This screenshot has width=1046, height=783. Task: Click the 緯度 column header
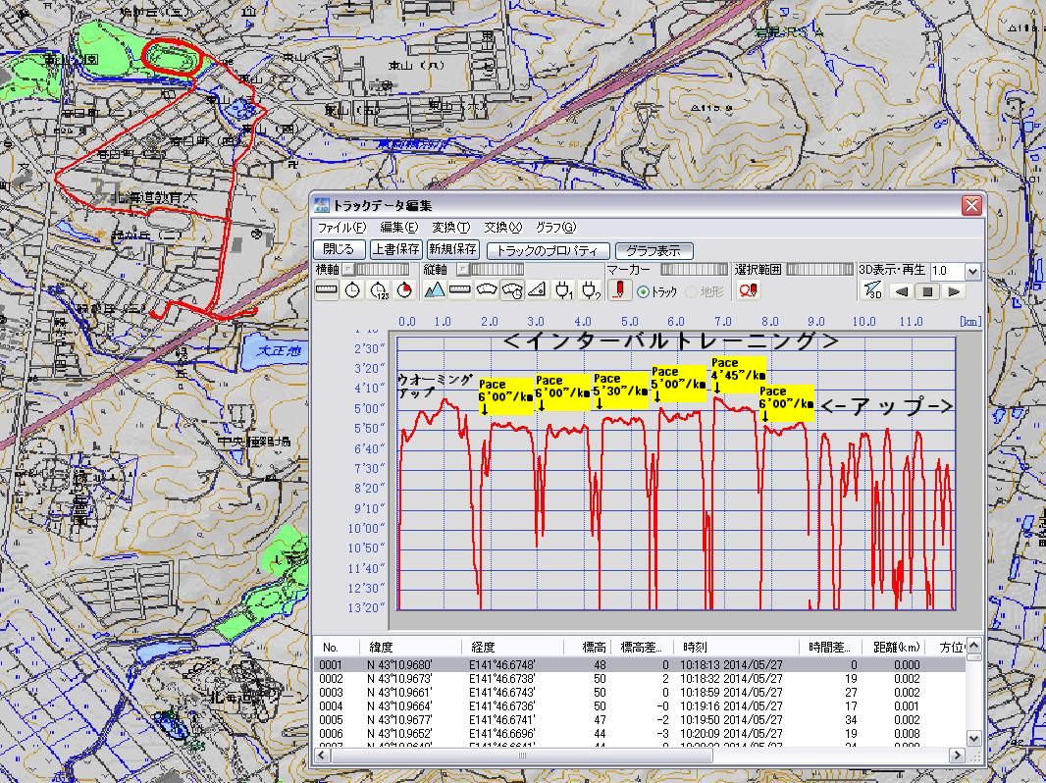tap(410, 647)
